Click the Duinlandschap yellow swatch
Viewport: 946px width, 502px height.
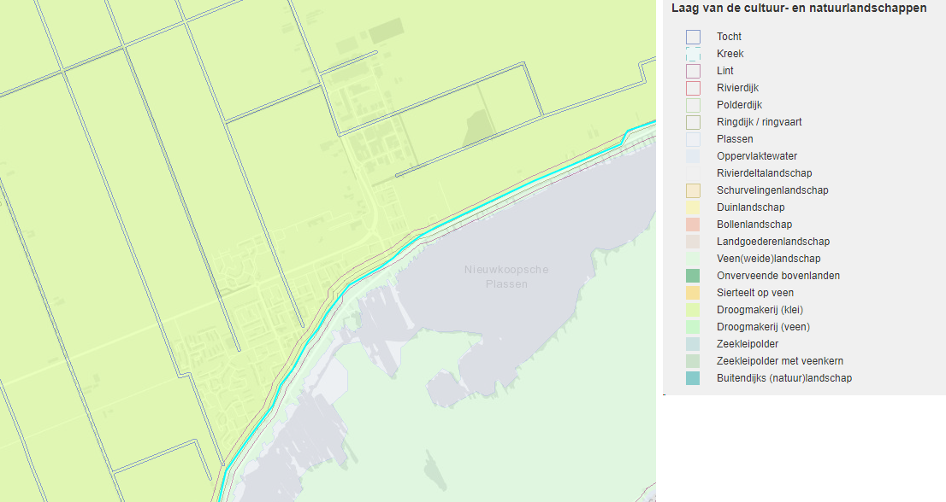pos(693,207)
